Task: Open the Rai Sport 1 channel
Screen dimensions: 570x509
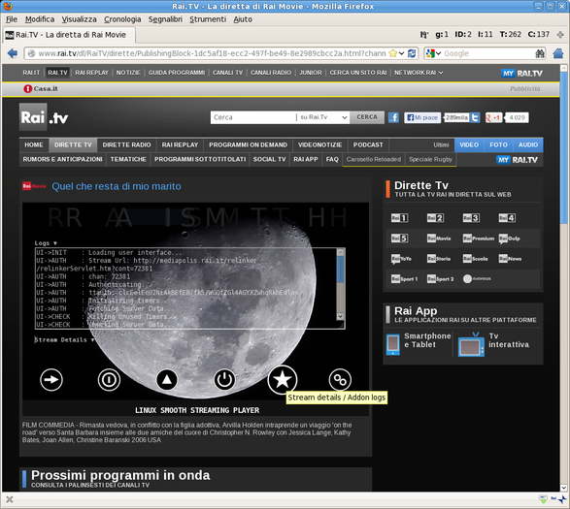Action: pyautogui.click(x=404, y=279)
